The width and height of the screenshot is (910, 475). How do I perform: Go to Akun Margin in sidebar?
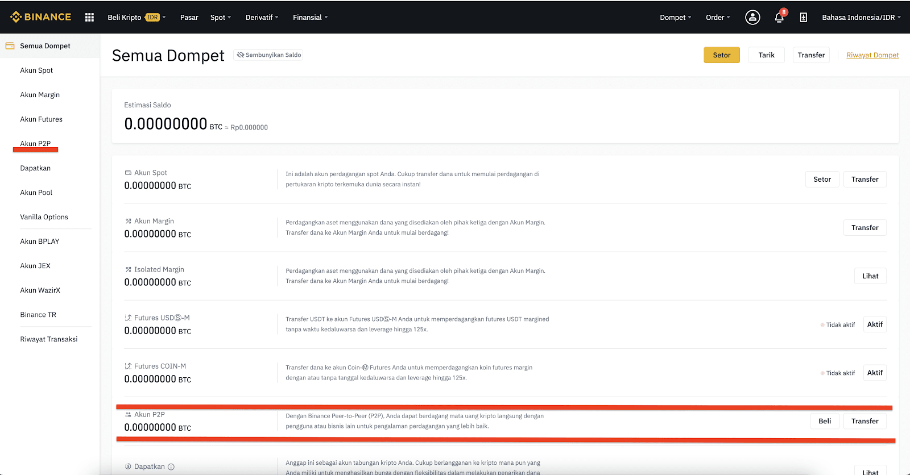[x=40, y=95]
